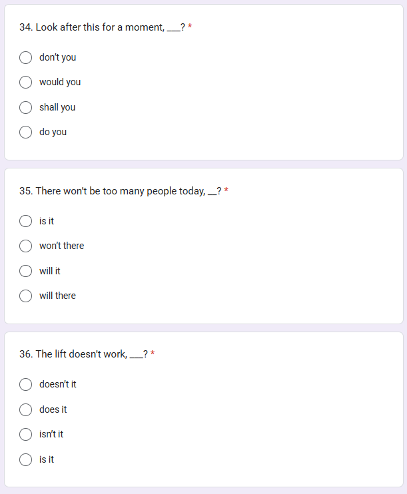407x494 pixels.
Task: Mark "do you" for question 34
Action: (25, 132)
